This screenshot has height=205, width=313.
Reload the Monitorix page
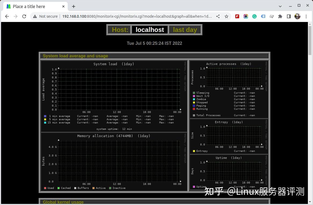24,16
